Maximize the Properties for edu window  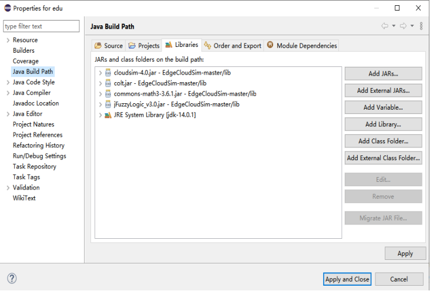[397, 8]
